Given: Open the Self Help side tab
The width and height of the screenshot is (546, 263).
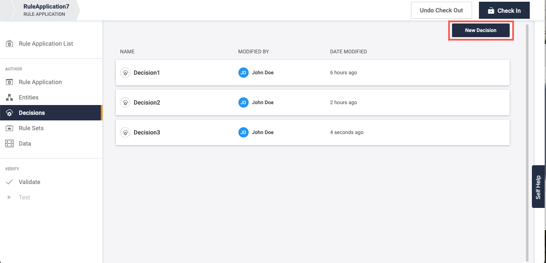Looking at the screenshot, I should point(538,187).
